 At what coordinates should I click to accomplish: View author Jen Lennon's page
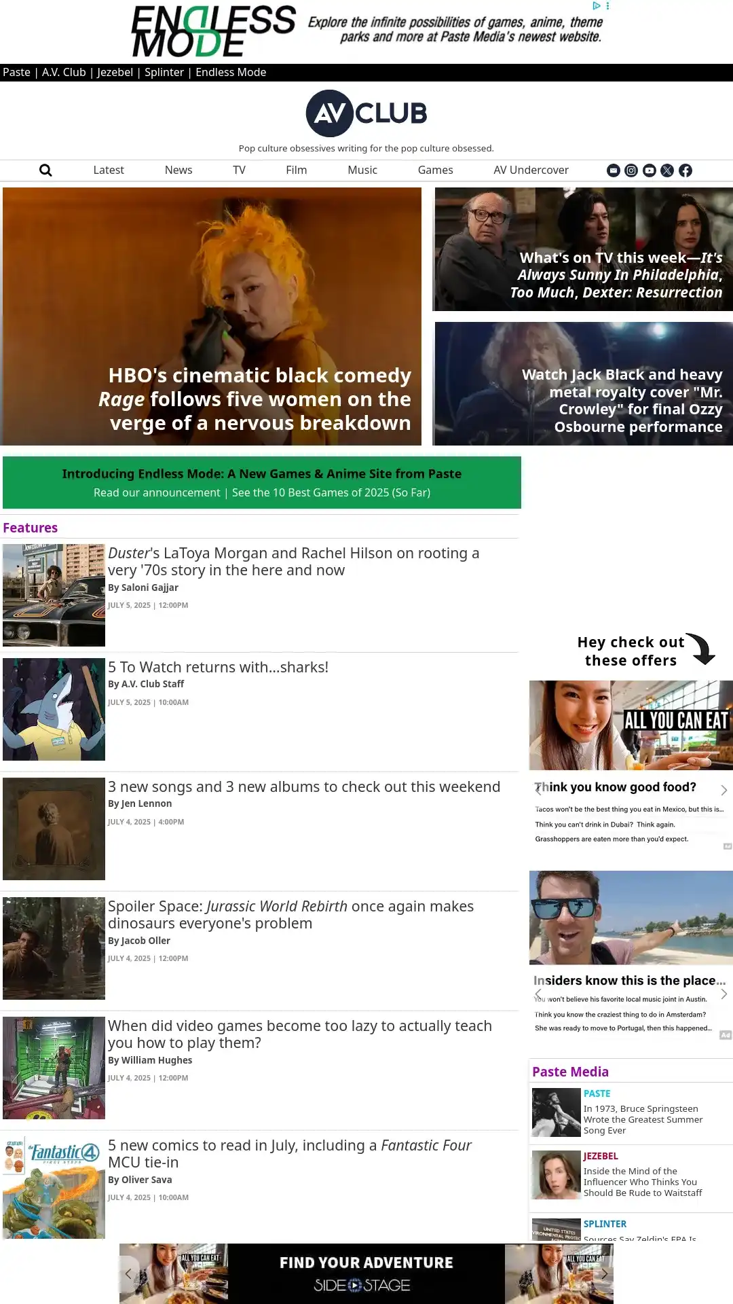pos(147,803)
